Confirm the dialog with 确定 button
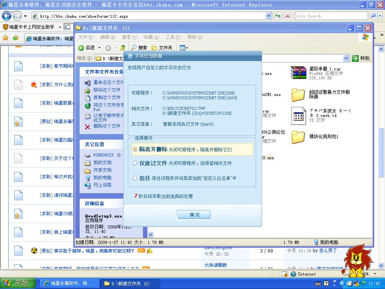The image size is (385, 289). click(194, 214)
